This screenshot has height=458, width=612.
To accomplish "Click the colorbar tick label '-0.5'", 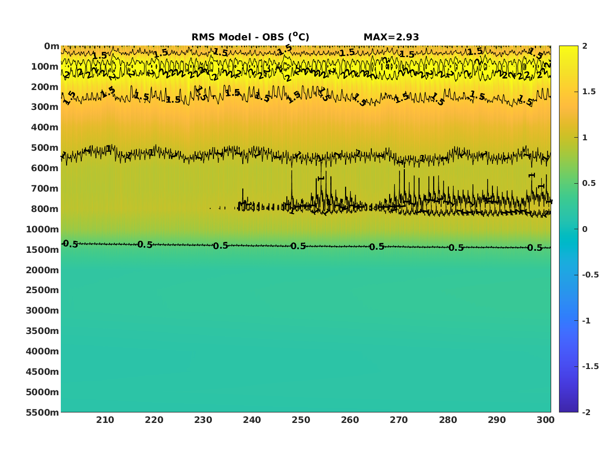I will pos(590,275).
